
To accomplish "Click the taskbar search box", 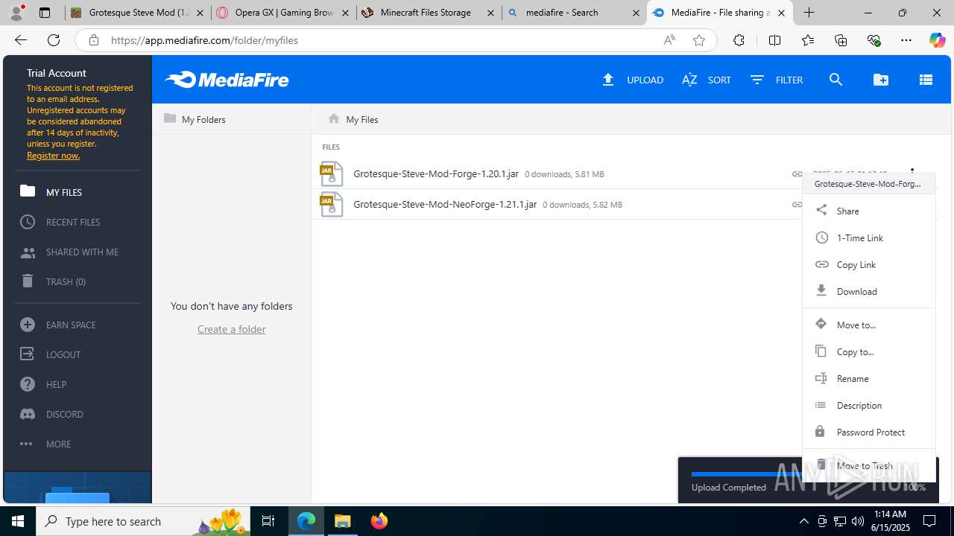I will pos(143,521).
